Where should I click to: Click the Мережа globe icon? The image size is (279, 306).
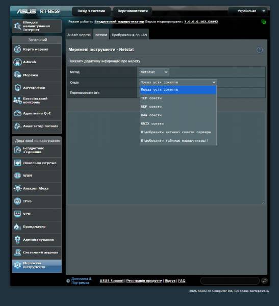[x=17, y=75]
